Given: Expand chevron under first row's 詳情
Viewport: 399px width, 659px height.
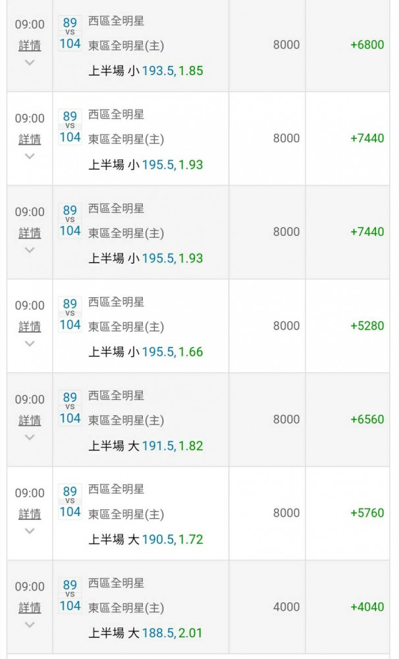Looking at the screenshot, I should [x=30, y=63].
